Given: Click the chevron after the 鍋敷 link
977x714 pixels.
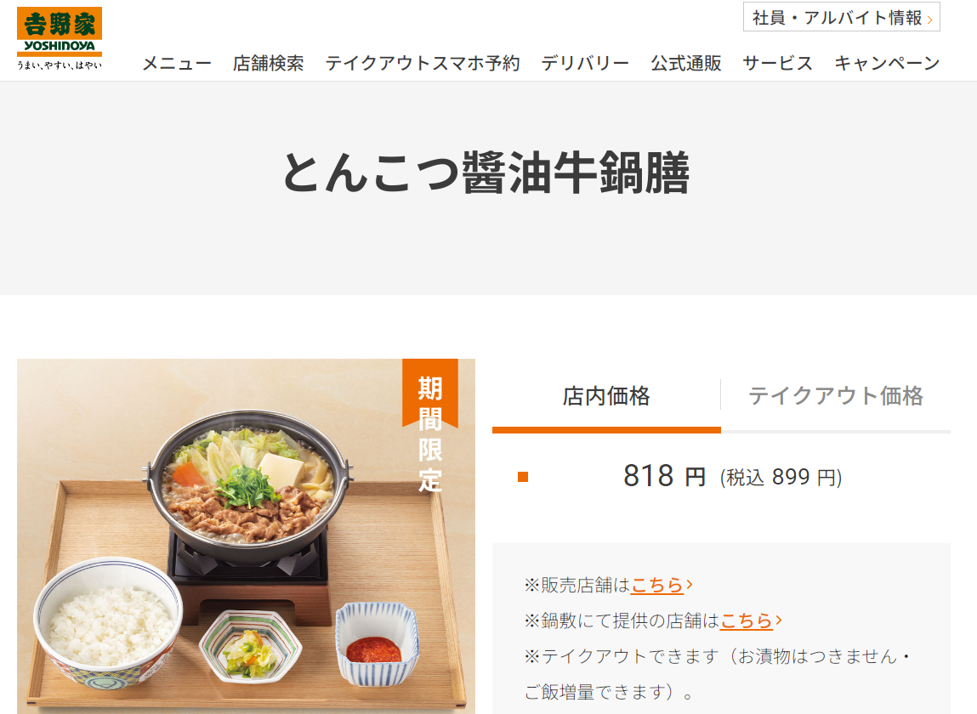Looking at the screenshot, I should (778, 620).
